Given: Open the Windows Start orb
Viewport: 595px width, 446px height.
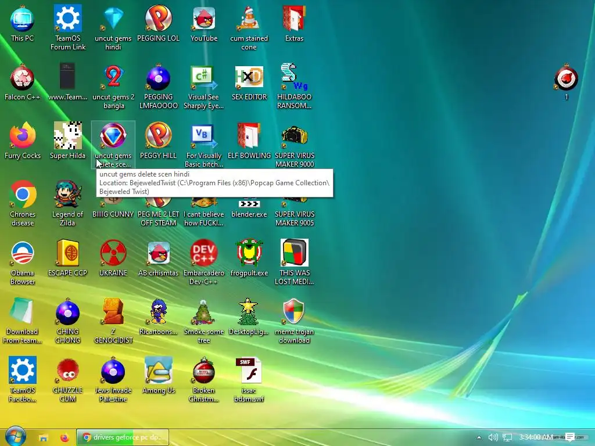Looking at the screenshot, I should 15,437.
